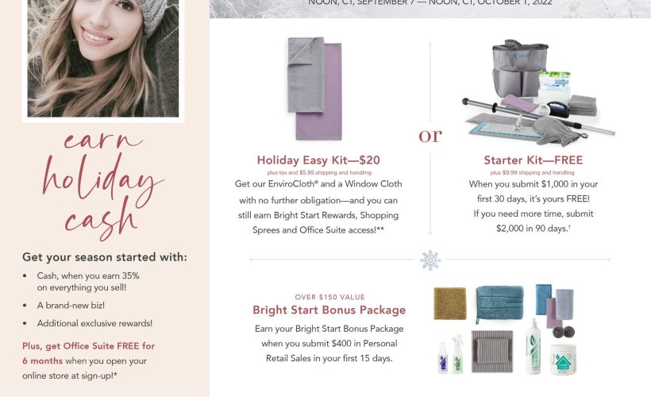Click the teal dusting mitt image

(499, 303)
